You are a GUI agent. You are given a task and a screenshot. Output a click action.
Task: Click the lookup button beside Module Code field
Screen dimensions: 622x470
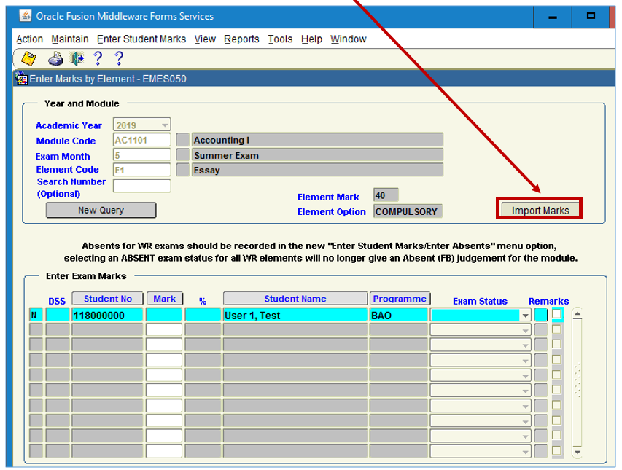coord(182,140)
